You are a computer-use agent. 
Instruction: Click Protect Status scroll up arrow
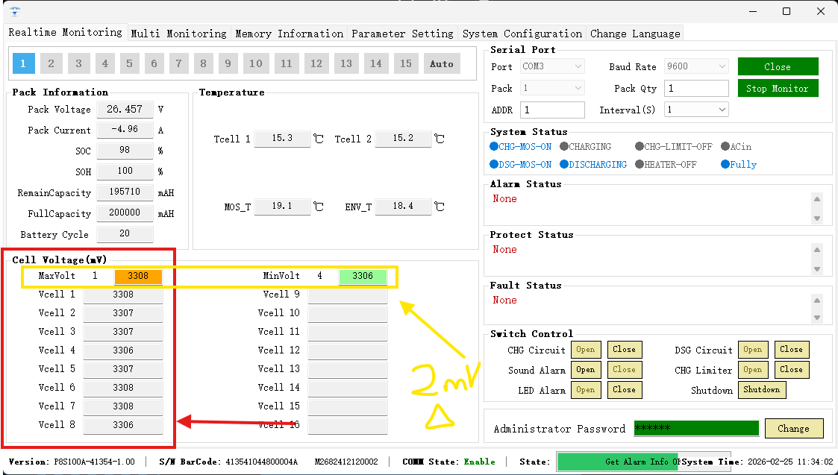tap(817, 250)
